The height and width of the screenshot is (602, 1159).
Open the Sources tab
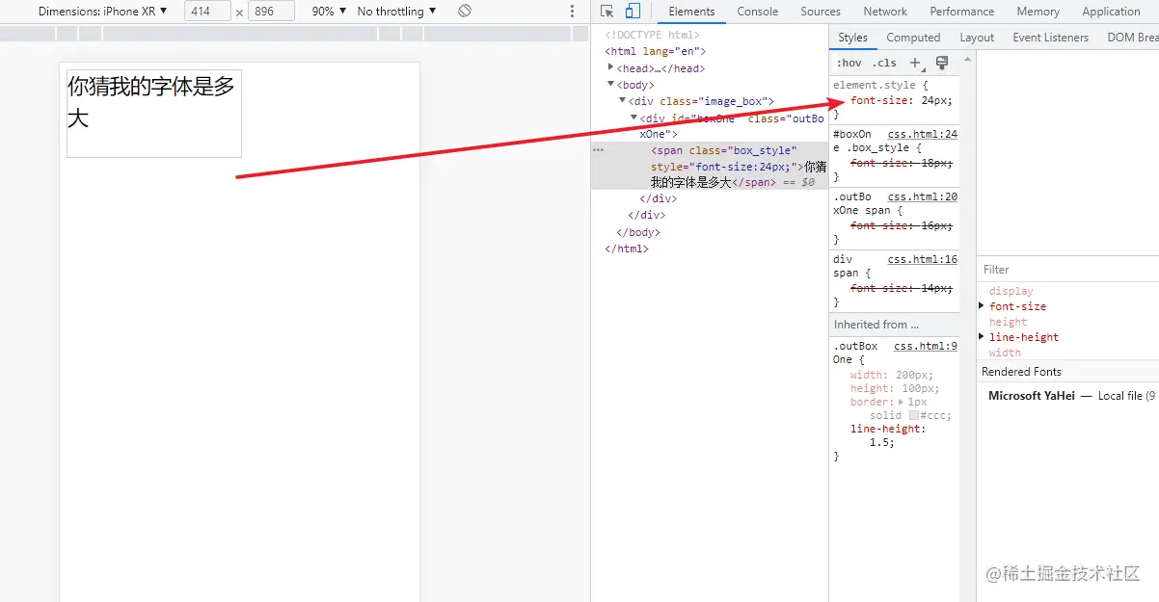[x=821, y=12]
